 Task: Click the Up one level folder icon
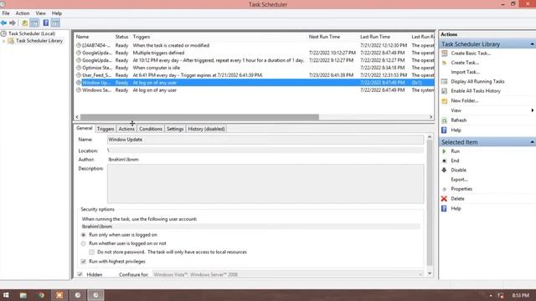tap(24, 23)
